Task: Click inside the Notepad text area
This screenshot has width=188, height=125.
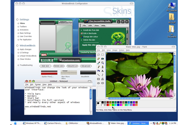Action: (57, 100)
